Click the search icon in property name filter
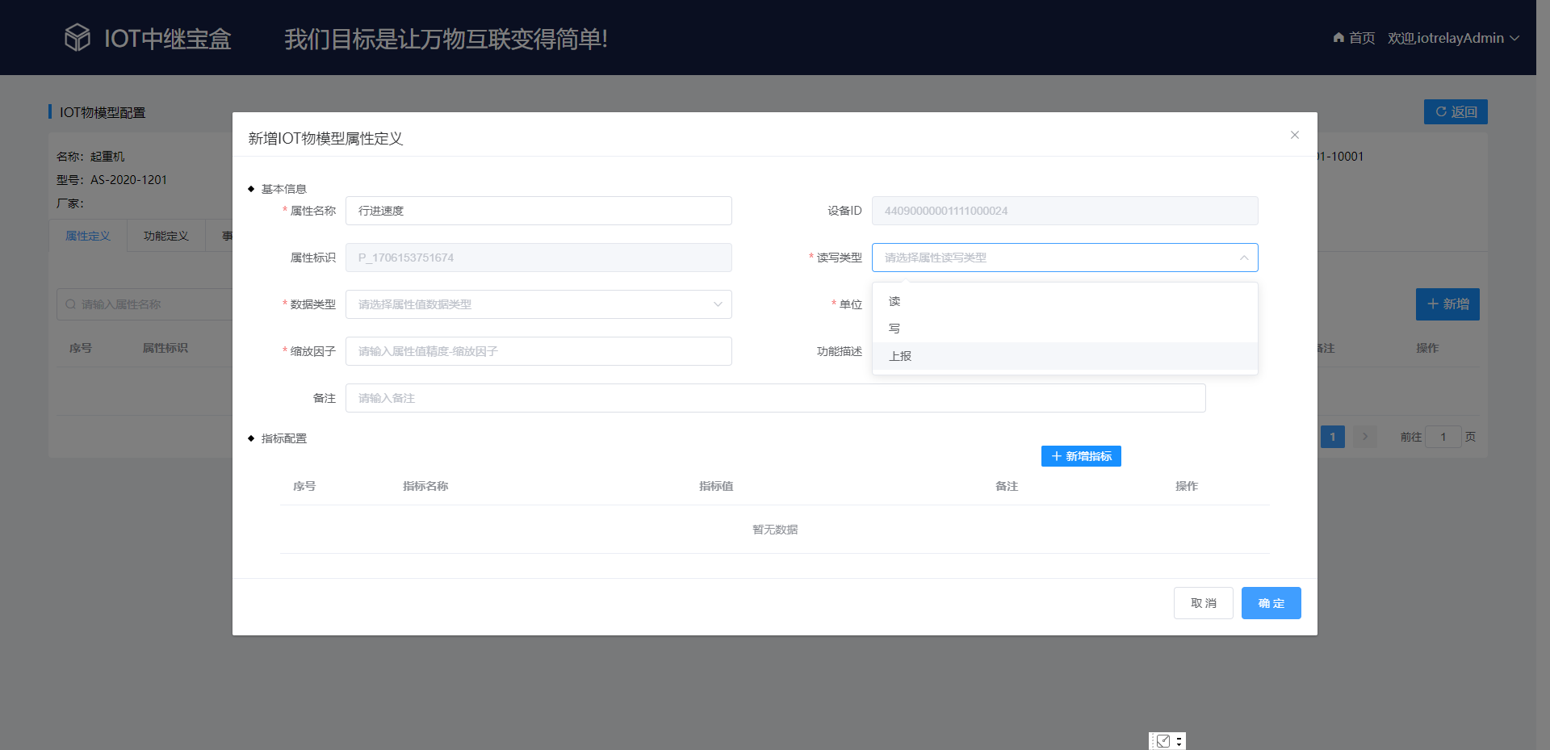This screenshot has width=1550, height=750. click(71, 304)
